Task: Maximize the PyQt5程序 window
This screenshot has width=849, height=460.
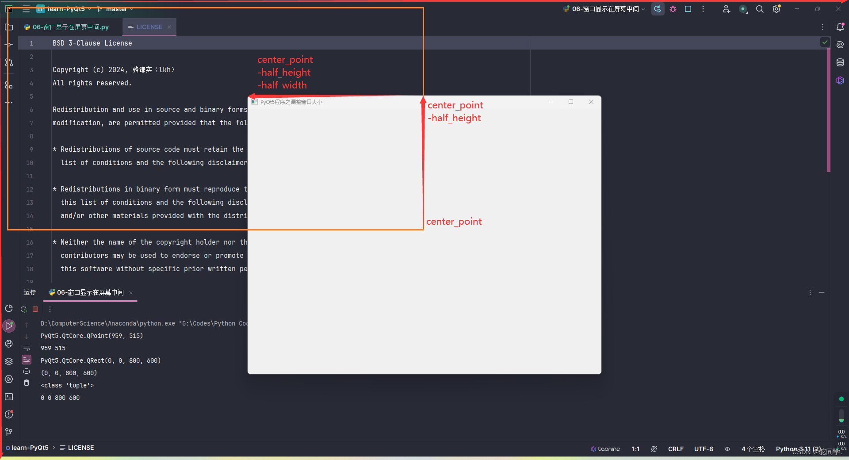Action: coord(571,102)
